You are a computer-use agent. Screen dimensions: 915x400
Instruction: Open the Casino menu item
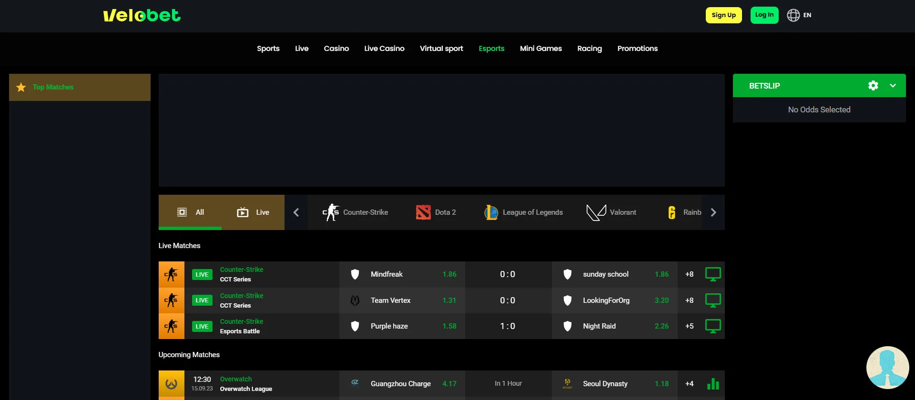(336, 49)
